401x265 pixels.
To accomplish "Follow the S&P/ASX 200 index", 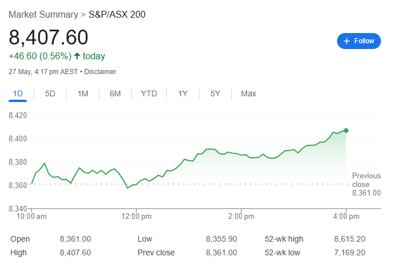I will [359, 41].
